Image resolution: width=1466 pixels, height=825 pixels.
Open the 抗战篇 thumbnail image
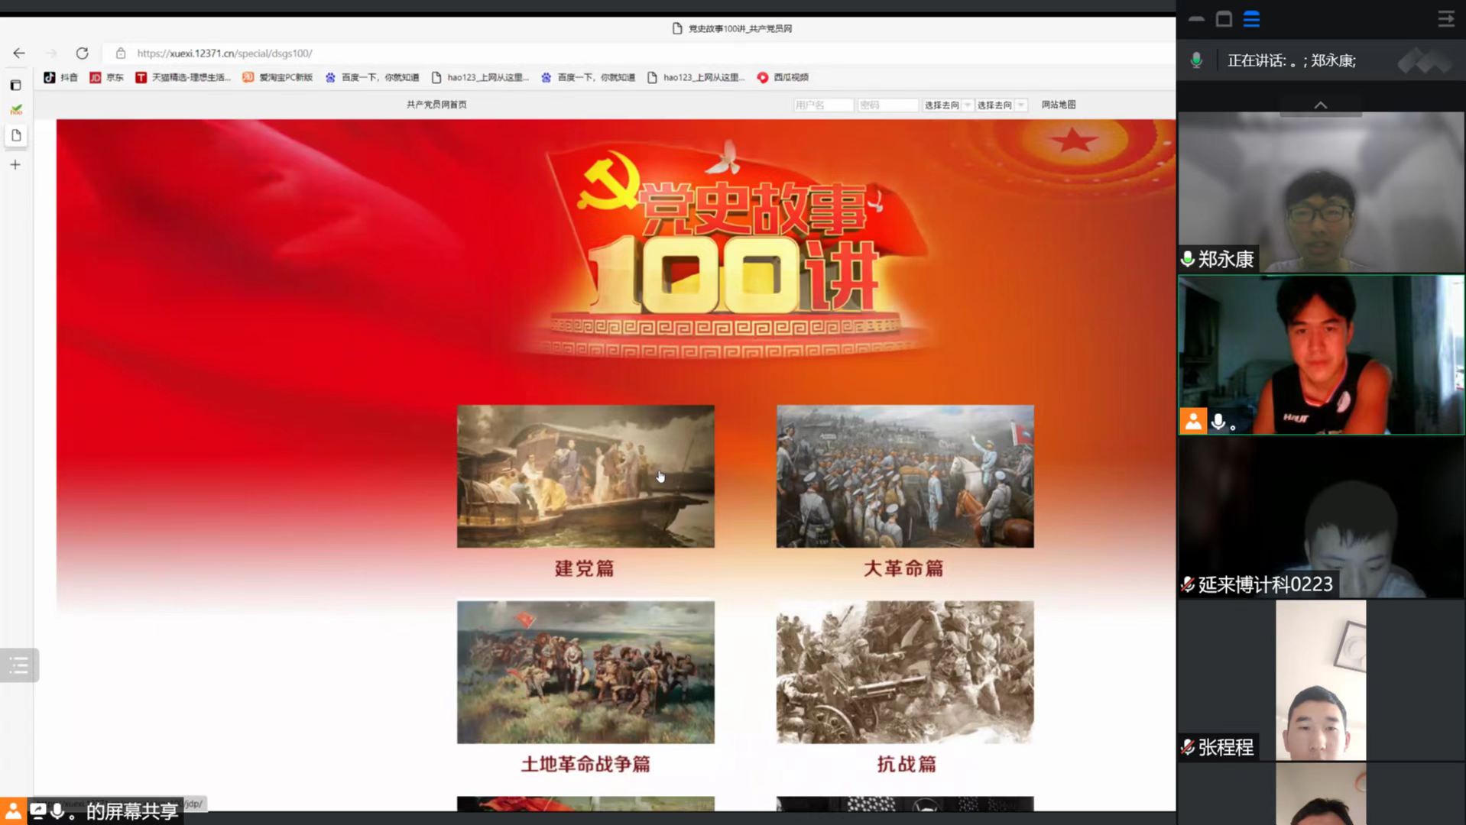tap(905, 672)
